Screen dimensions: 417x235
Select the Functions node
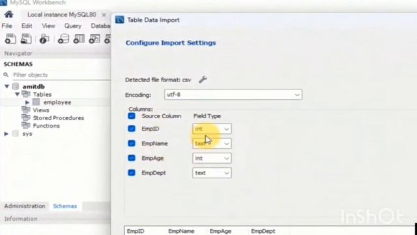point(46,126)
